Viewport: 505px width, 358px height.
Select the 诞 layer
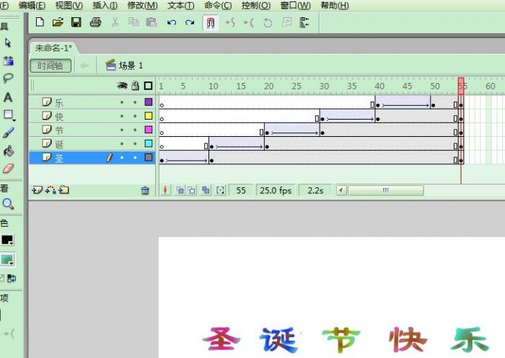coord(92,144)
